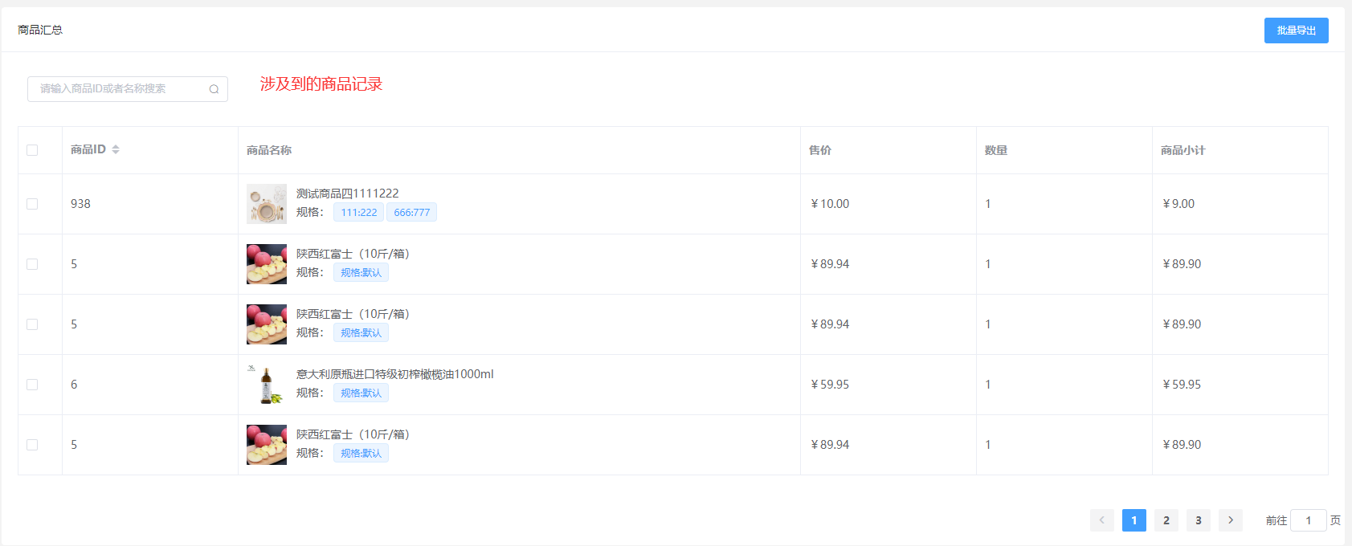The width and height of the screenshot is (1352, 546).
Task: Go to the next page arrow
Action: (x=1230, y=520)
